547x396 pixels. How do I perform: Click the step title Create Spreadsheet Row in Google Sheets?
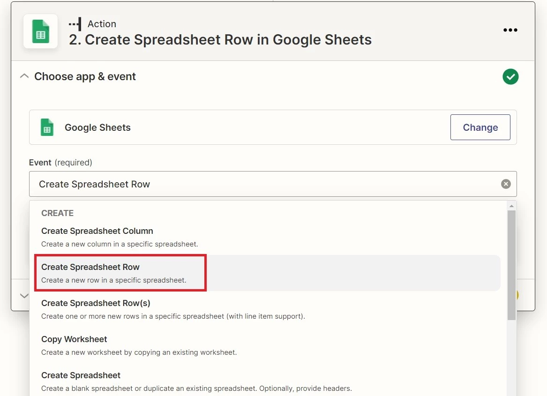point(220,39)
